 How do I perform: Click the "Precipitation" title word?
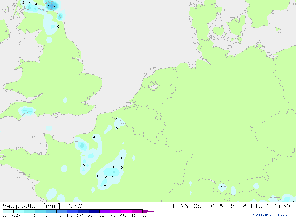[20, 206]
